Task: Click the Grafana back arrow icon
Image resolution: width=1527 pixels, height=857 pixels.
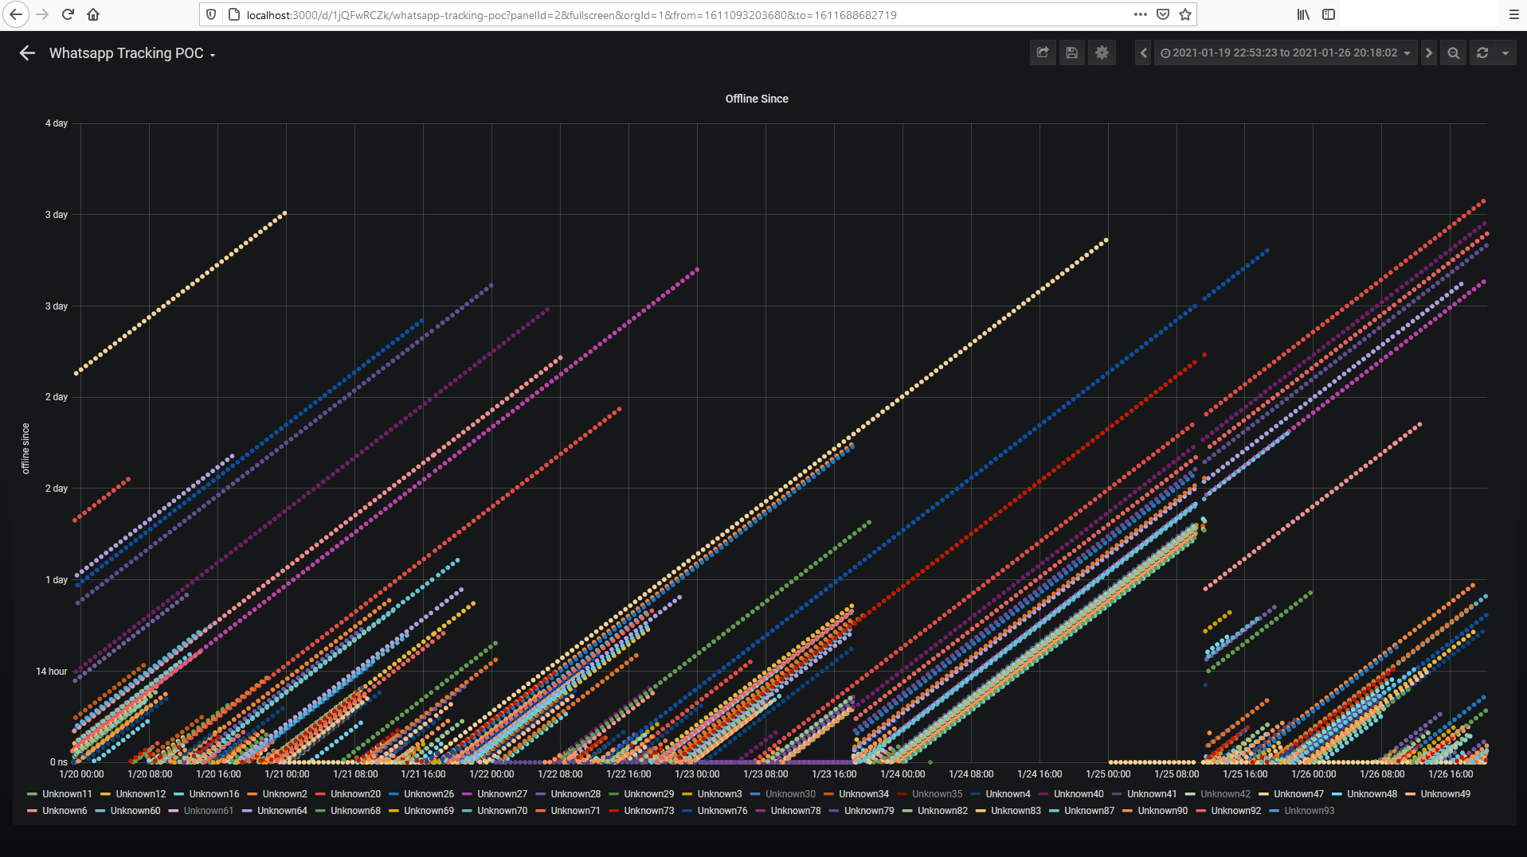Action: (x=27, y=53)
